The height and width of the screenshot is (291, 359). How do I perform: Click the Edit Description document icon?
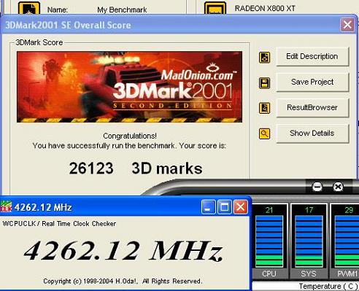coord(264,58)
